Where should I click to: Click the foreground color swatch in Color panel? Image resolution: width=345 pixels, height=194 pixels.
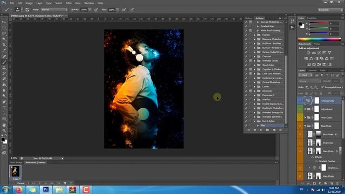click(x=300, y=24)
